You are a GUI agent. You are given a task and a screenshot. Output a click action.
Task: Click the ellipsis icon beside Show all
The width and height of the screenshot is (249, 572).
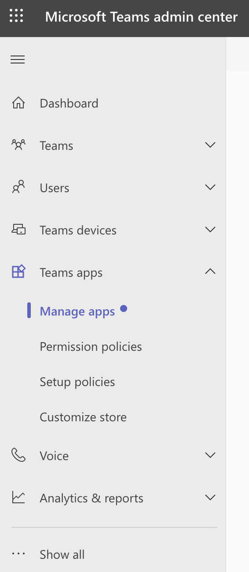pos(18,554)
